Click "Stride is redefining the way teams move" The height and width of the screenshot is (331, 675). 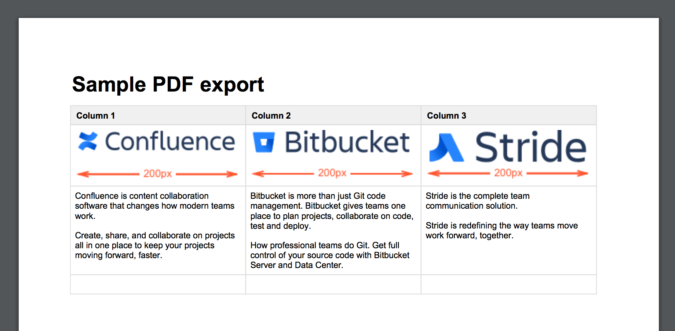pyautogui.click(x=501, y=230)
